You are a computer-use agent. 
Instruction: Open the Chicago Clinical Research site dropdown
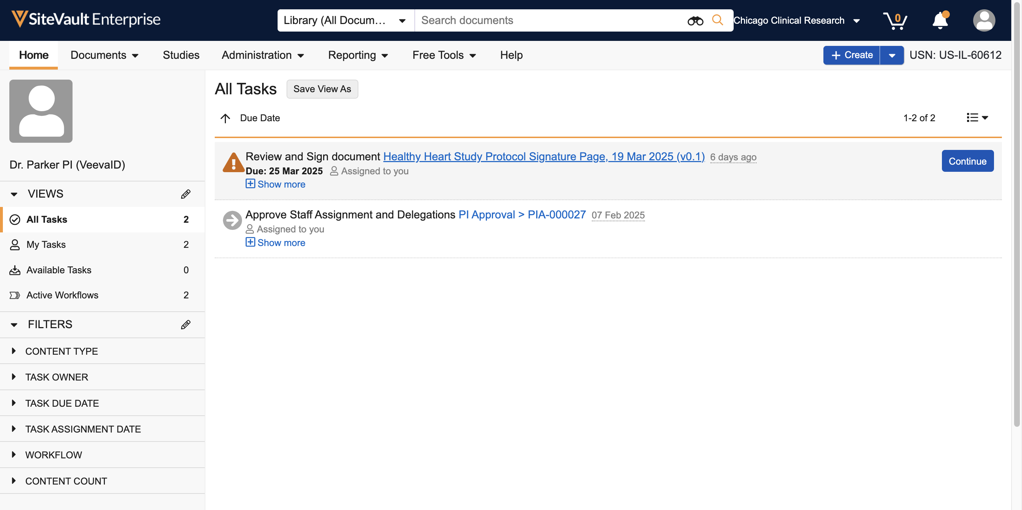coord(796,20)
